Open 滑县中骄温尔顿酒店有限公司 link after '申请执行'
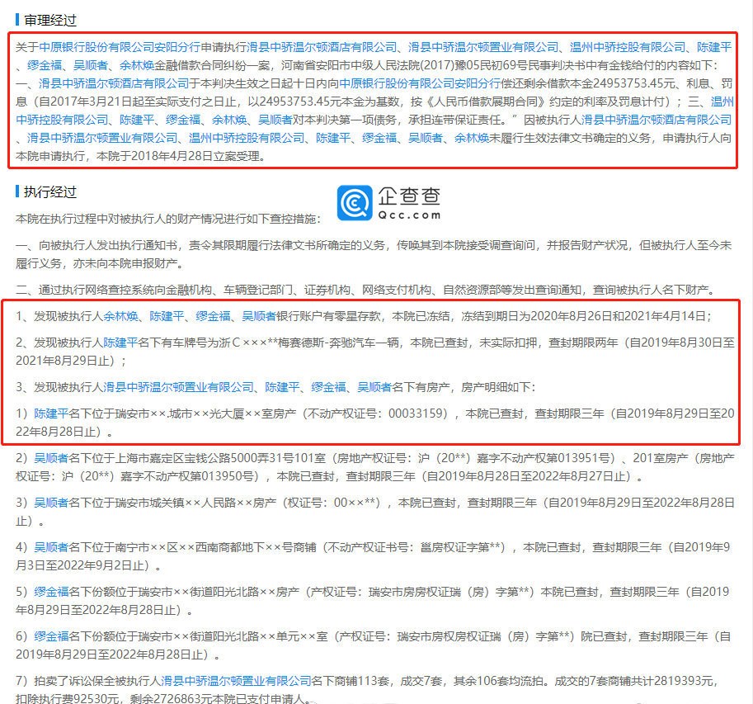This screenshot has width=753, height=704. pyautogui.click(x=322, y=47)
